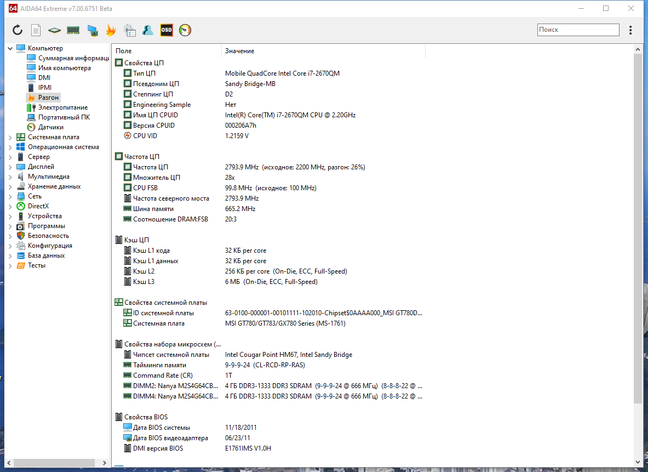648x472 pixels.
Task: Open the Портативный ПК page
Action: click(x=64, y=117)
